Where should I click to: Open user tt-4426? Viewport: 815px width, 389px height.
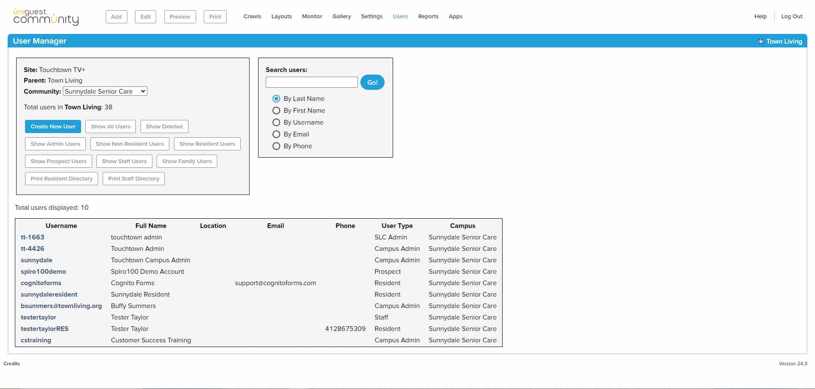[33, 249]
